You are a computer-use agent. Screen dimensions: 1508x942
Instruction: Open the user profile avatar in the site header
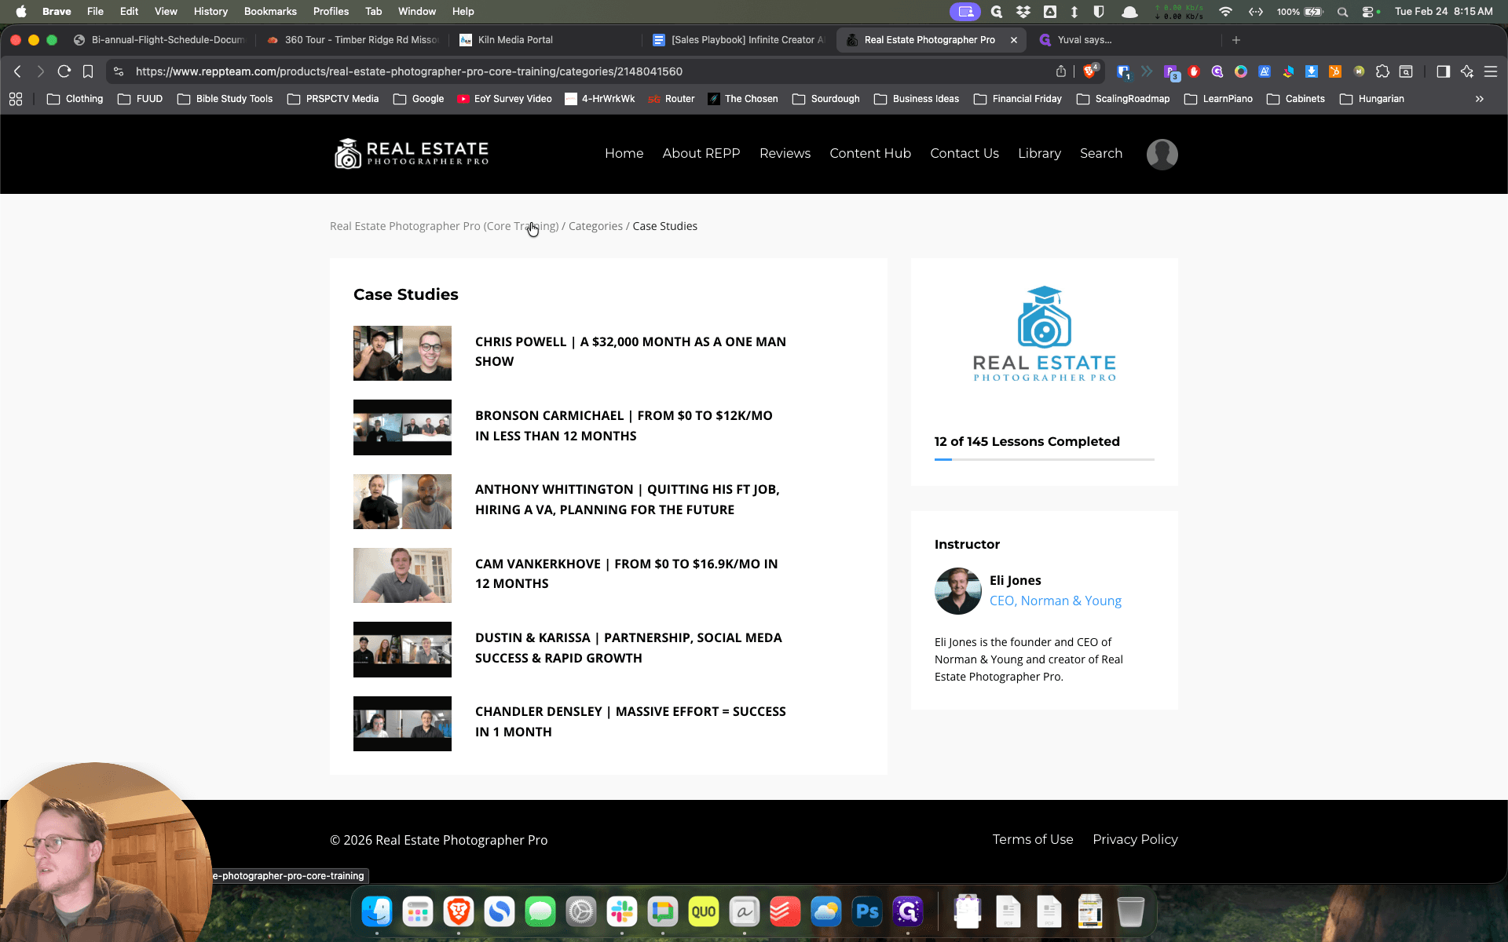[1162, 154]
